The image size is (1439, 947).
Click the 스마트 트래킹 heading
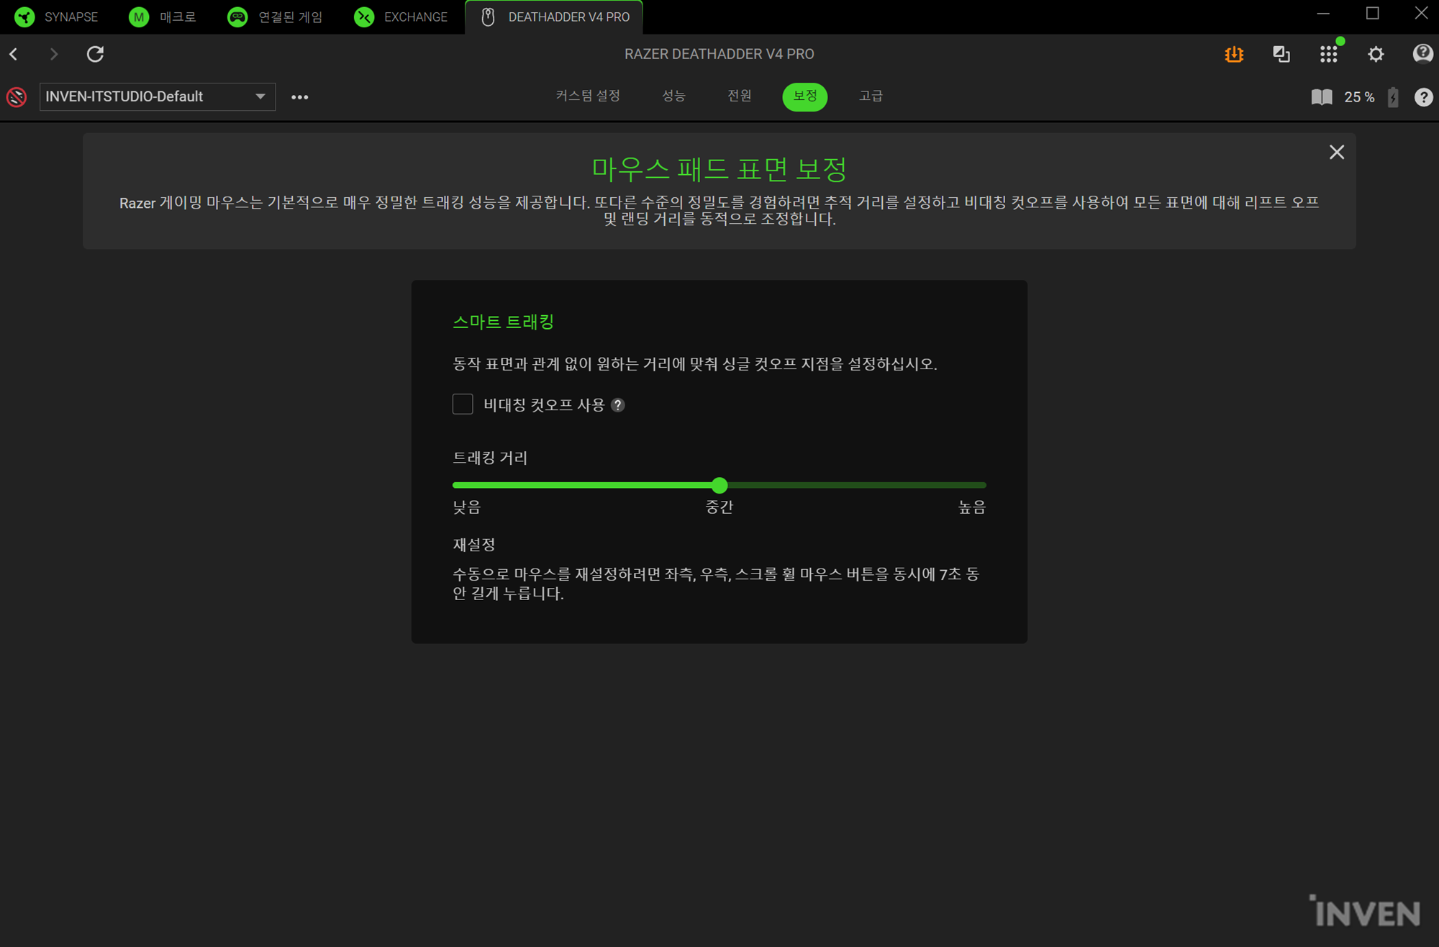pyautogui.click(x=503, y=322)
